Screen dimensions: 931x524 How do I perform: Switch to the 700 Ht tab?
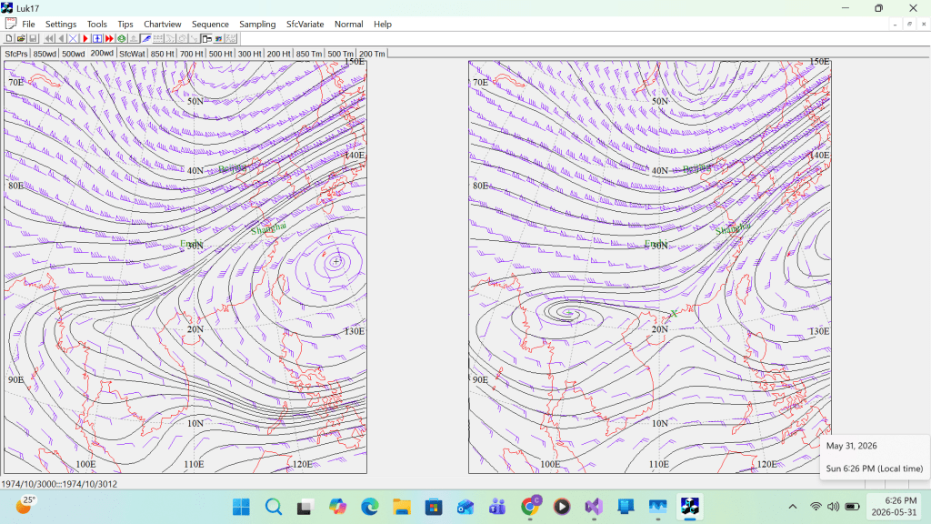coord(191,54)
